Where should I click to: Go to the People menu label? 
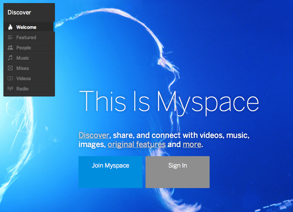click(x=24, y=48)
